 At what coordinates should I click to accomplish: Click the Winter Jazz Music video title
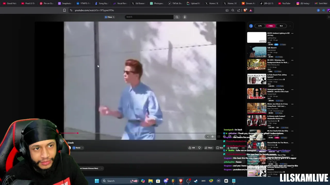pos(277,105)
